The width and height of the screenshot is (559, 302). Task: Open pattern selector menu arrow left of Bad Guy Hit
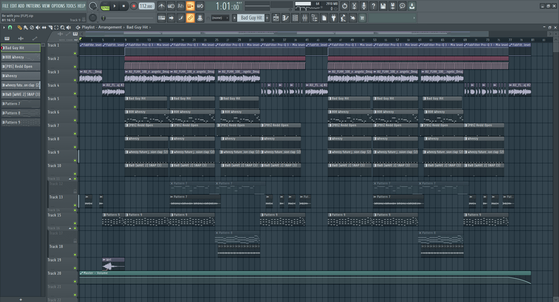pos(234,18)
